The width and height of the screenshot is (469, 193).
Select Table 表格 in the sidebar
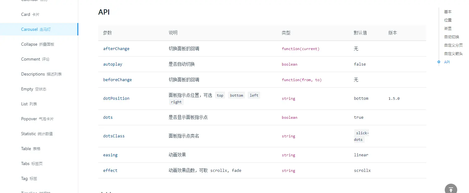pos(31,149)
